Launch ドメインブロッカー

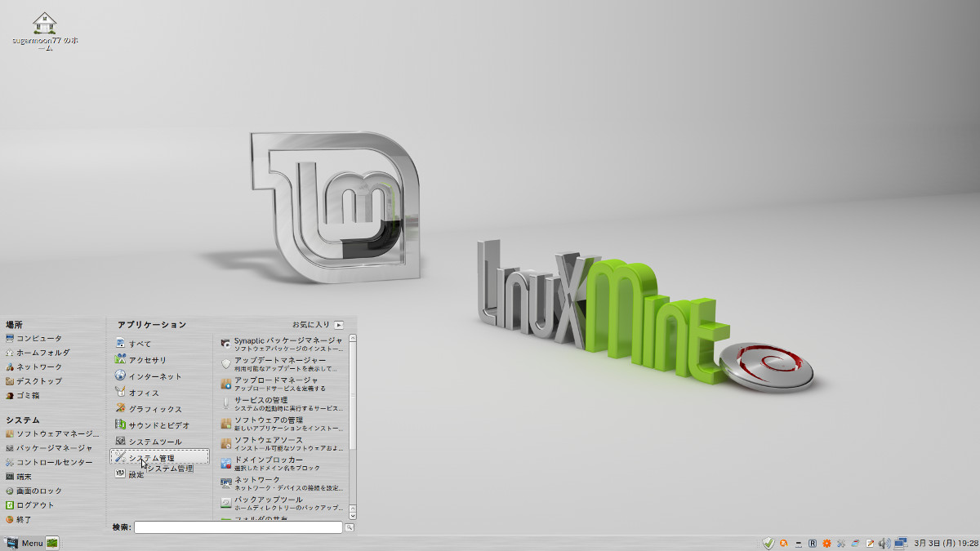pos(282,464)
